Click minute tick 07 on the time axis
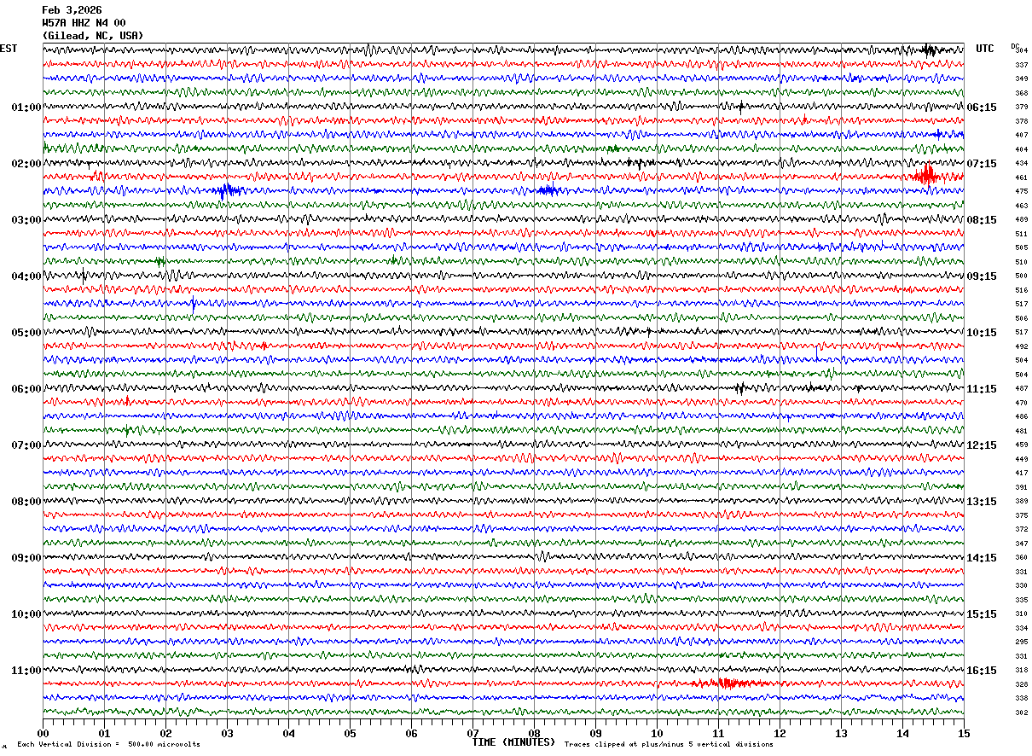The width and height of the screenshot is (1032, 756). coord(473,733)
